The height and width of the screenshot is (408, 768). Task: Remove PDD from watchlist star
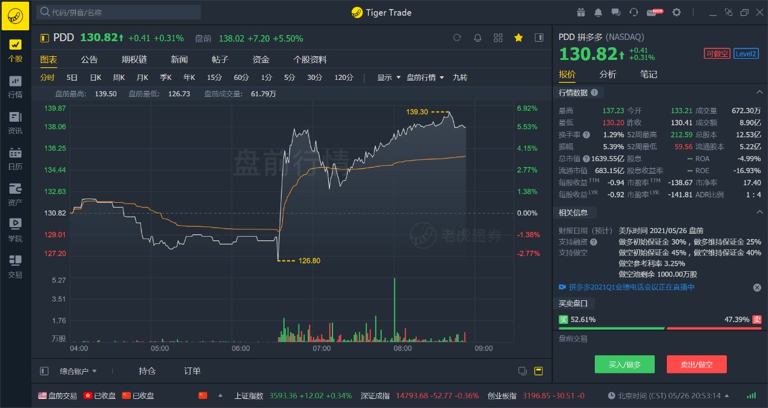(x=518, y=38)
